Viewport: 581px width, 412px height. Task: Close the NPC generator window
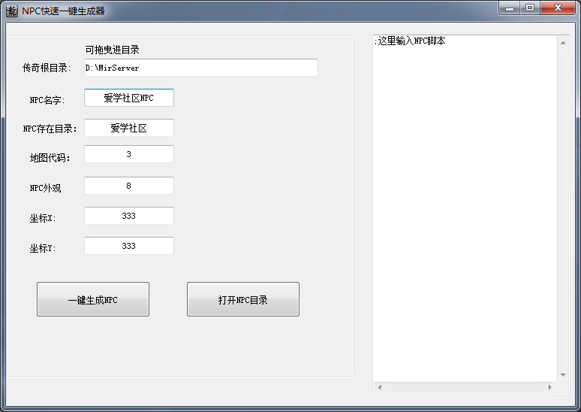(x=558, y=8)
